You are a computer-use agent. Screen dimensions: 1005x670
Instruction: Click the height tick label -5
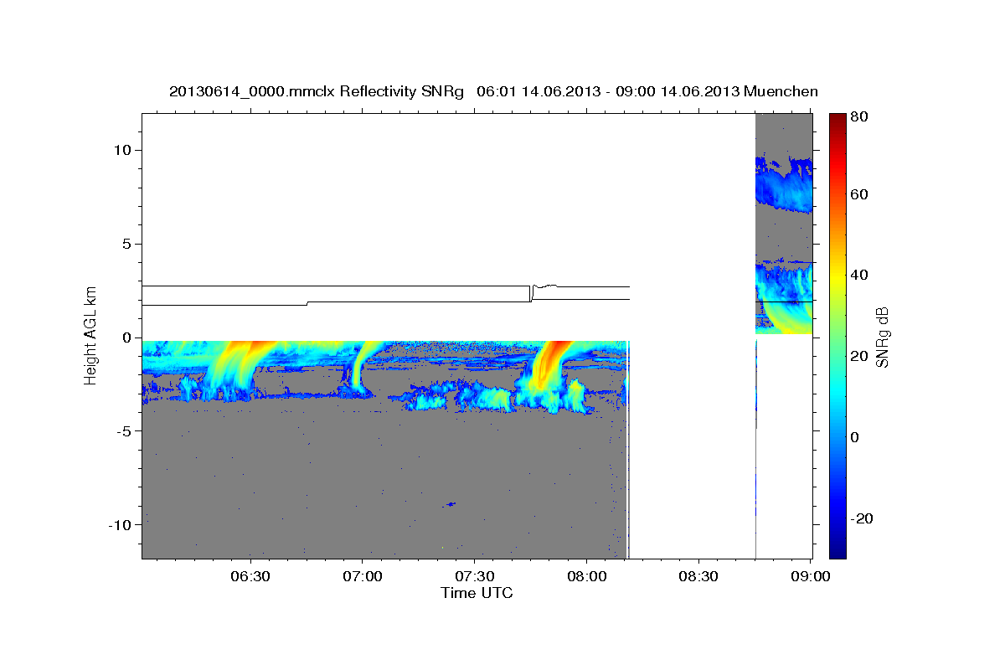pyautogui.click(x=126, y=431)
